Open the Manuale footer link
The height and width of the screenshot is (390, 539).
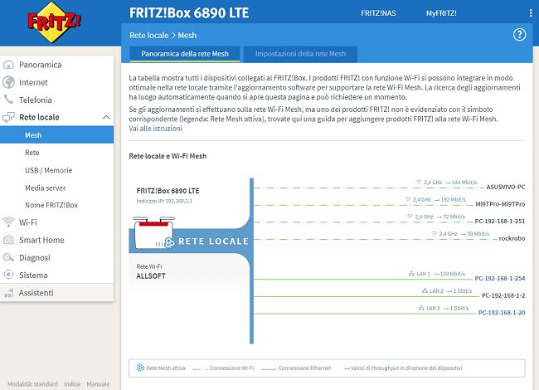point(98,384)
